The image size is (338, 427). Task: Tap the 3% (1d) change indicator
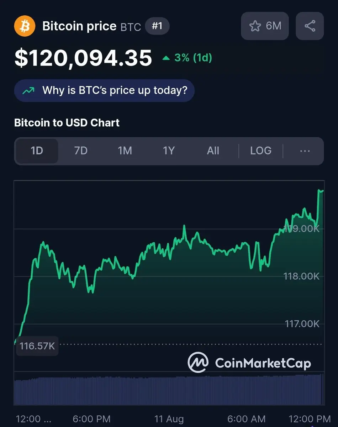pyautogui.click(x=187, y=58)
